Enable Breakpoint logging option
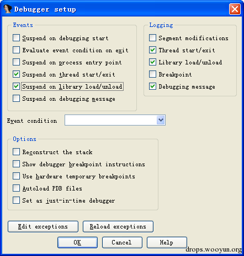244x256 pixels. pos(152,74)
